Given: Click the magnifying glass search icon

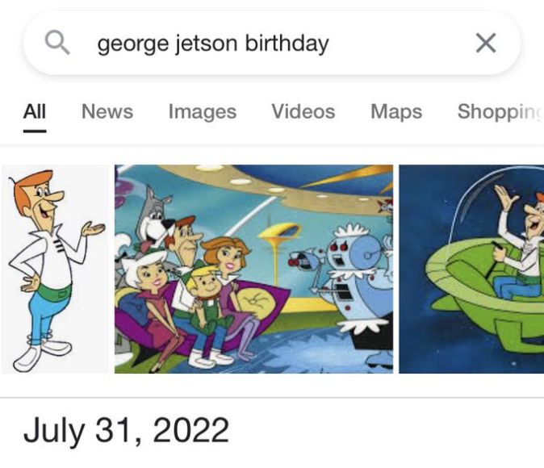Looking at the screenshot, I should tap(57, 41).
